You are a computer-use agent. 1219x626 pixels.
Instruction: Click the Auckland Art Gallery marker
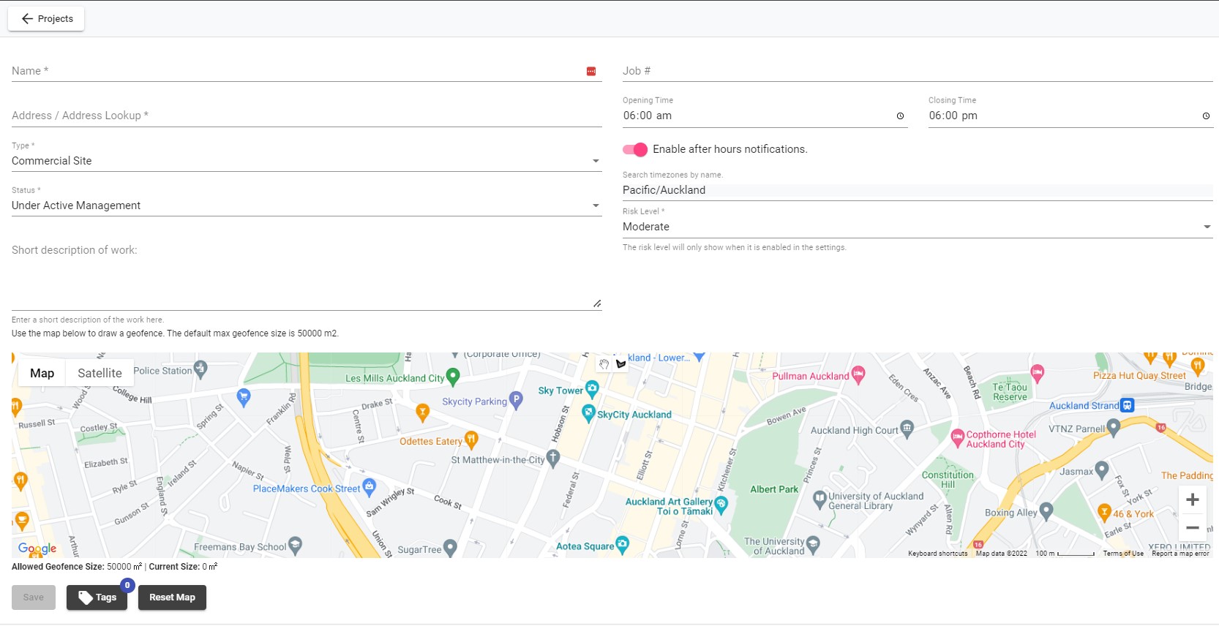(x=721, y=505)
